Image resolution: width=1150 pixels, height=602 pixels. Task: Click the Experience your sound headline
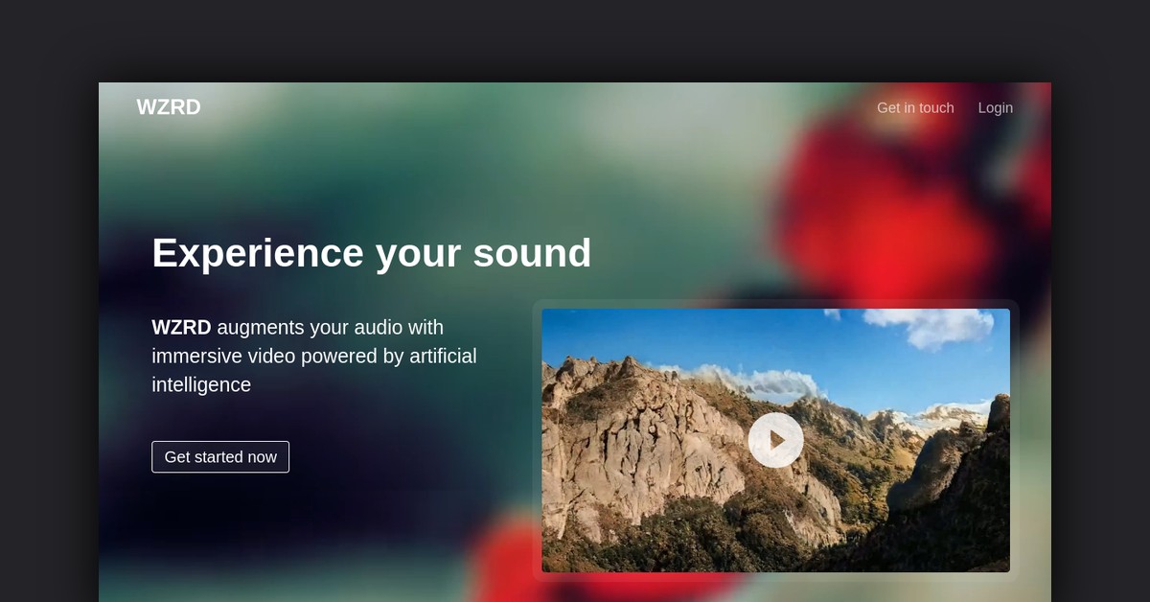pyautogui.click(x=372, y=253)
